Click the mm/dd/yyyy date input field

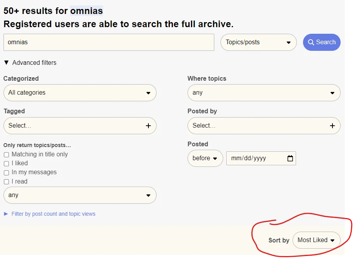(261, 158)
